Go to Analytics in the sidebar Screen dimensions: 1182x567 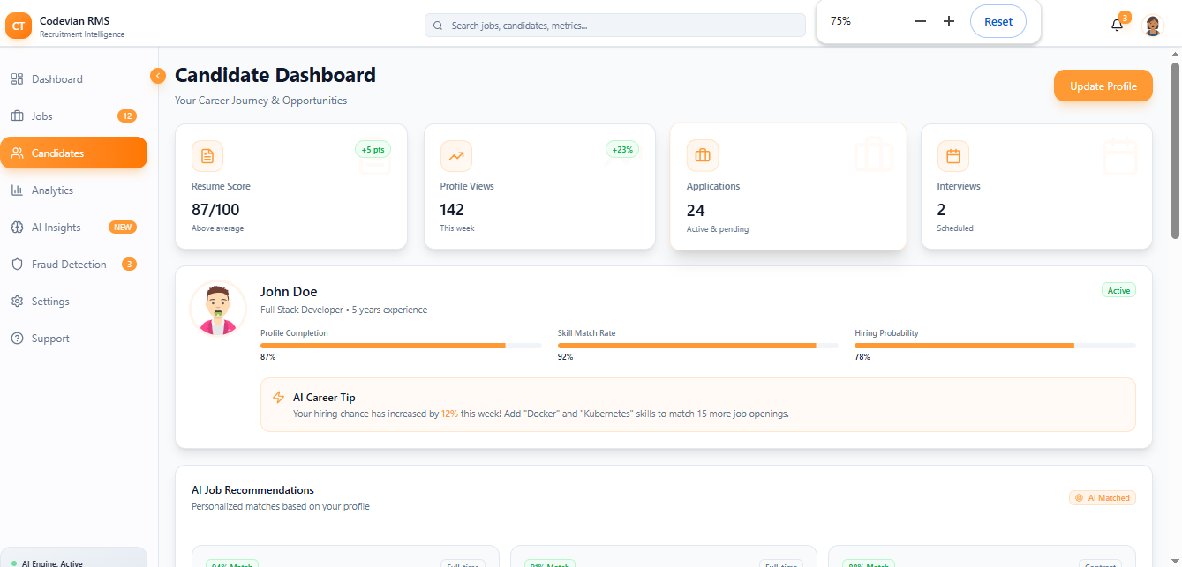(52, 190)
